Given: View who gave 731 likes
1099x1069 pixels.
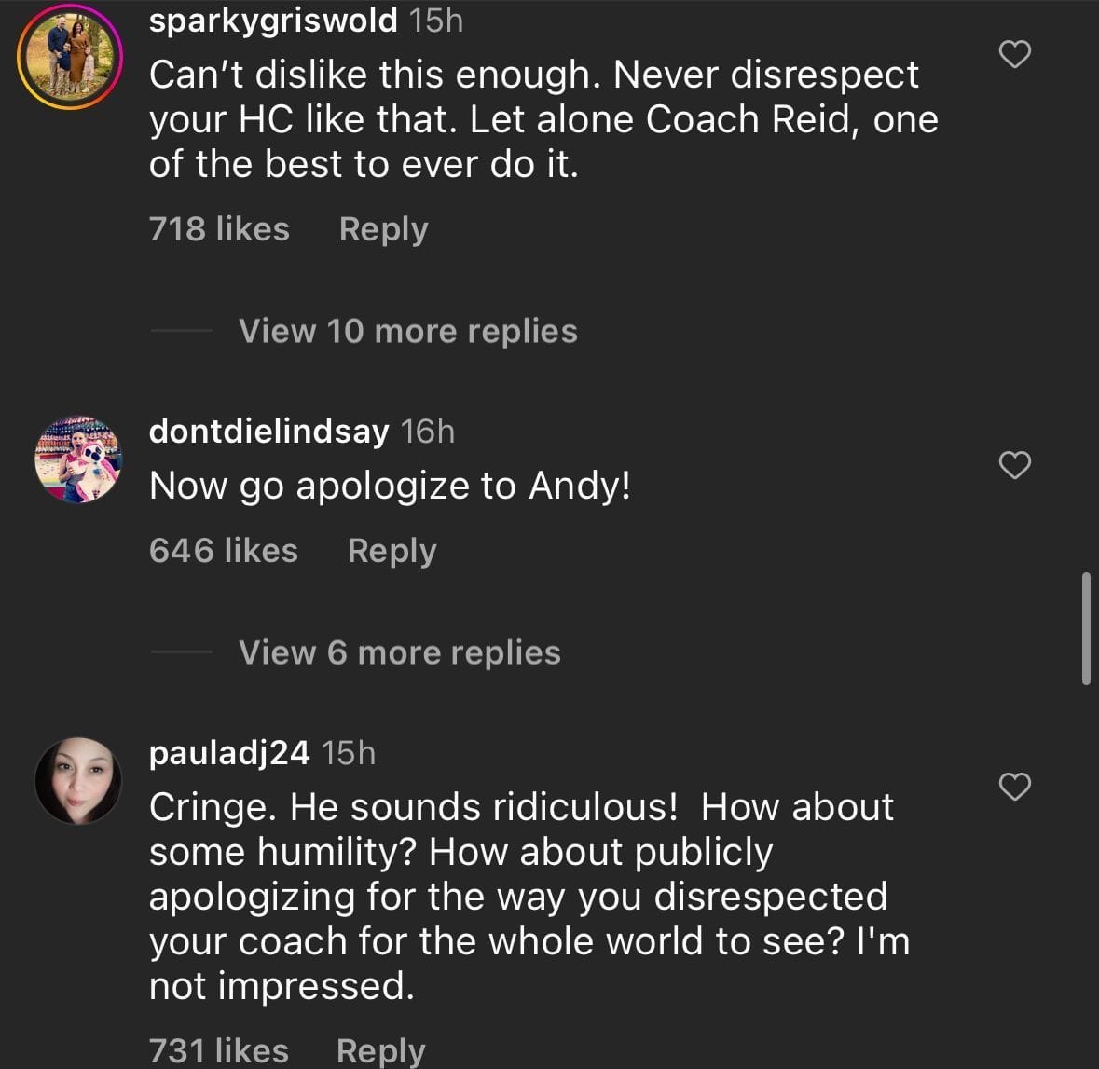Looking at the screenshot, I should point(219,1051).
